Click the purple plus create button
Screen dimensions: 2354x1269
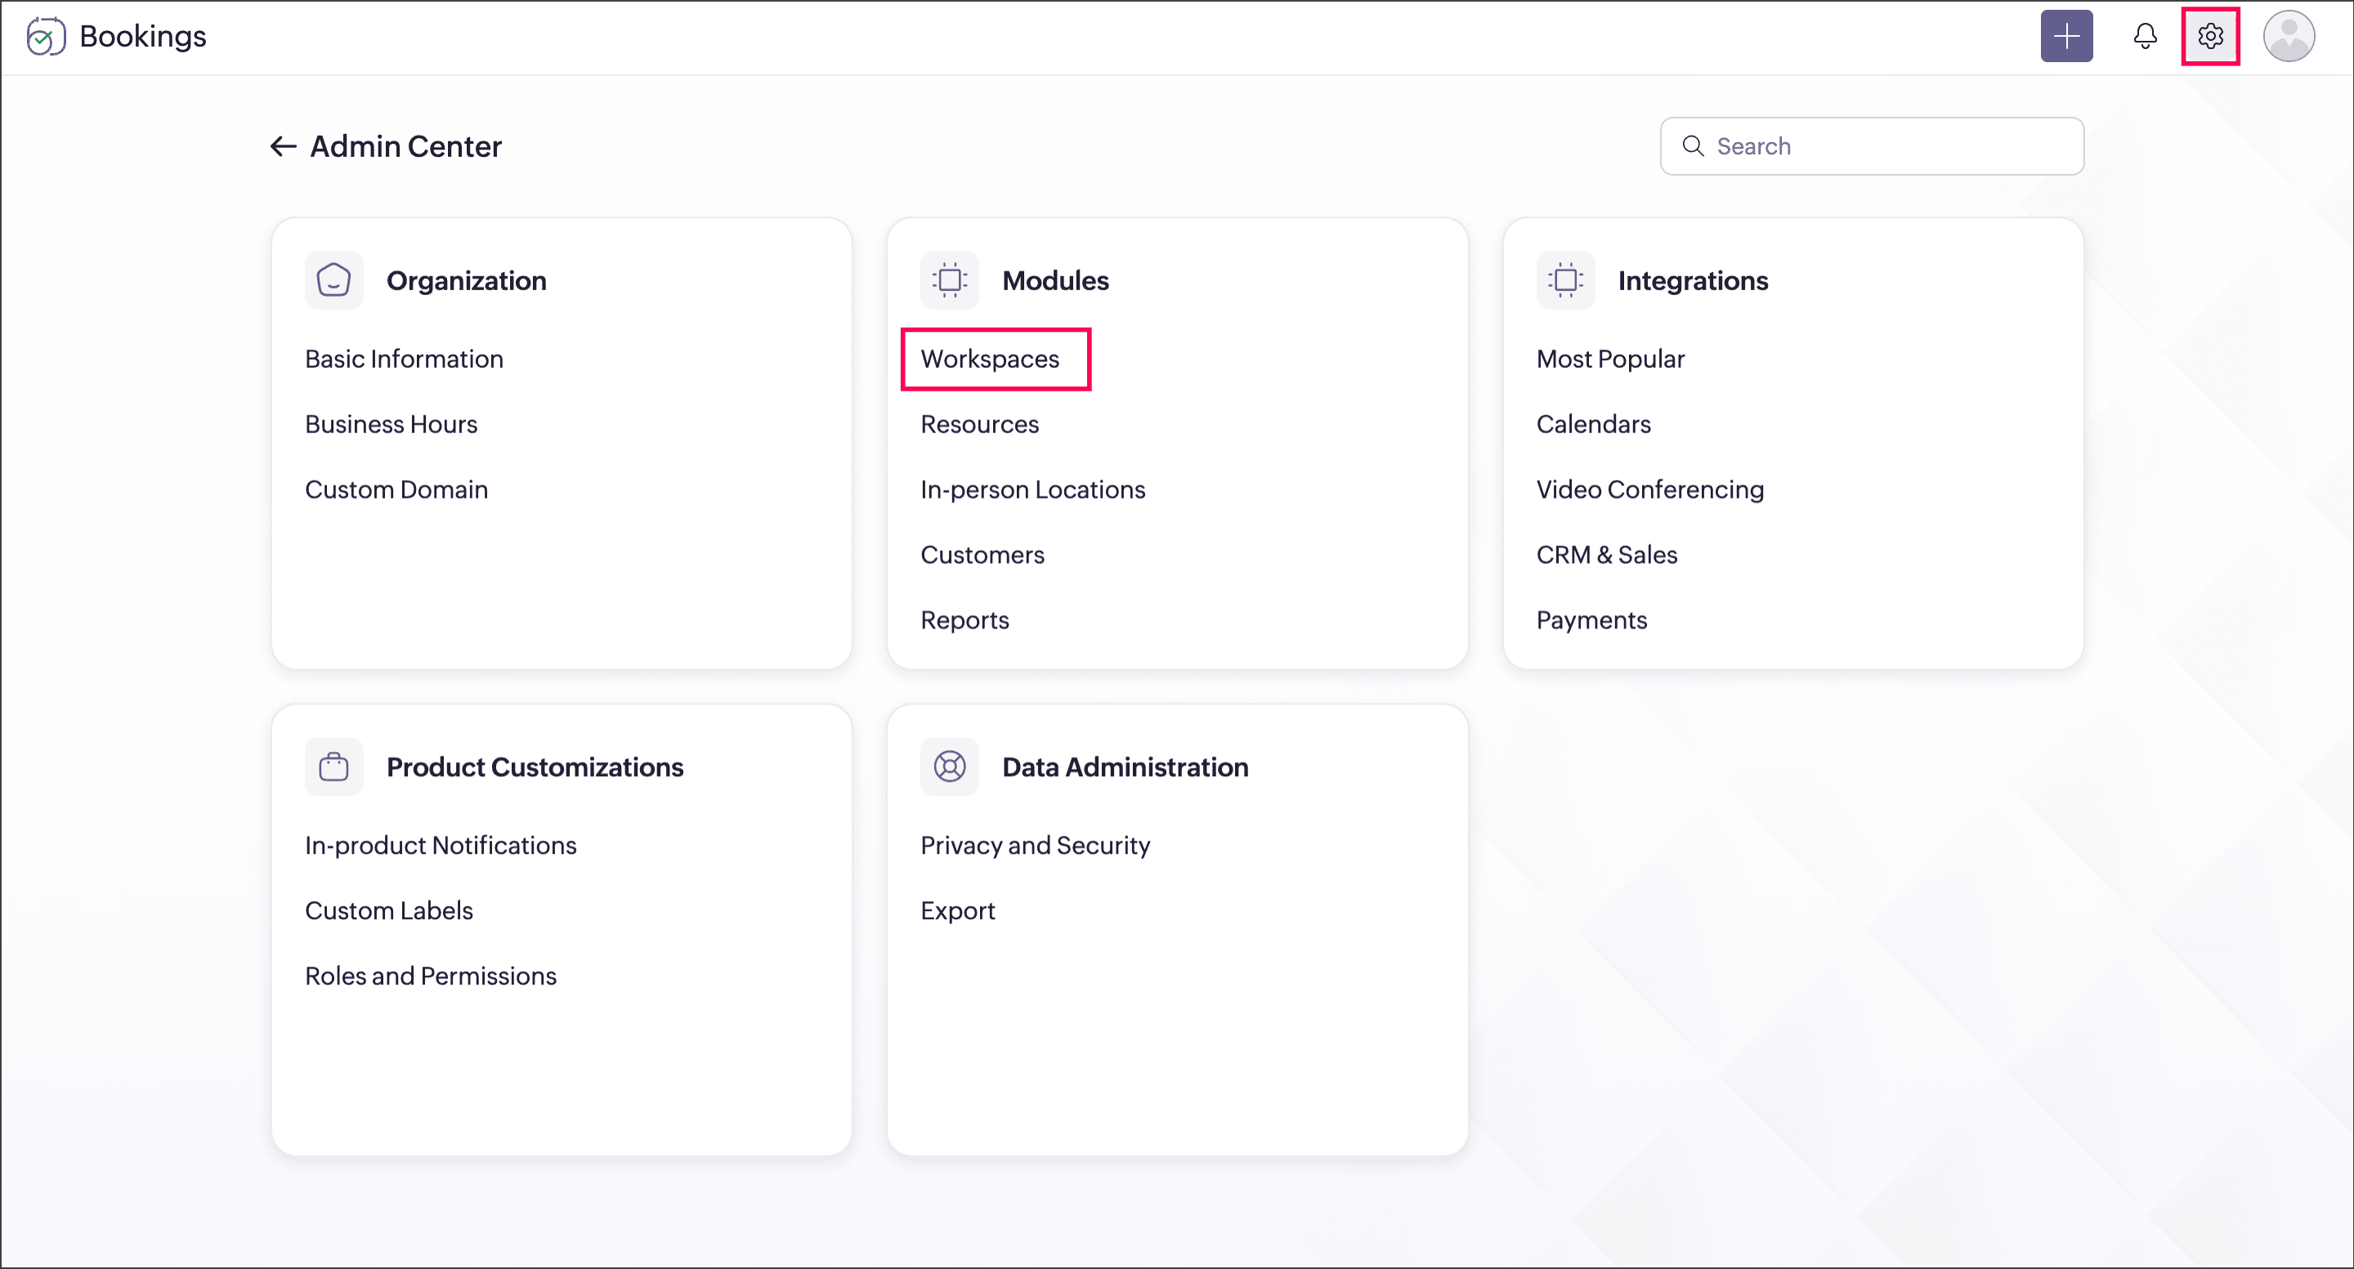click(2065, 37)
